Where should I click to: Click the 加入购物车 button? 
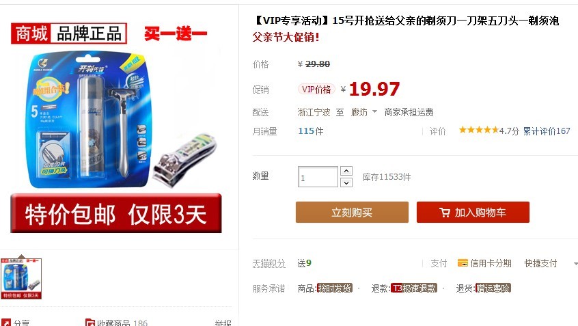pos(473,212)
